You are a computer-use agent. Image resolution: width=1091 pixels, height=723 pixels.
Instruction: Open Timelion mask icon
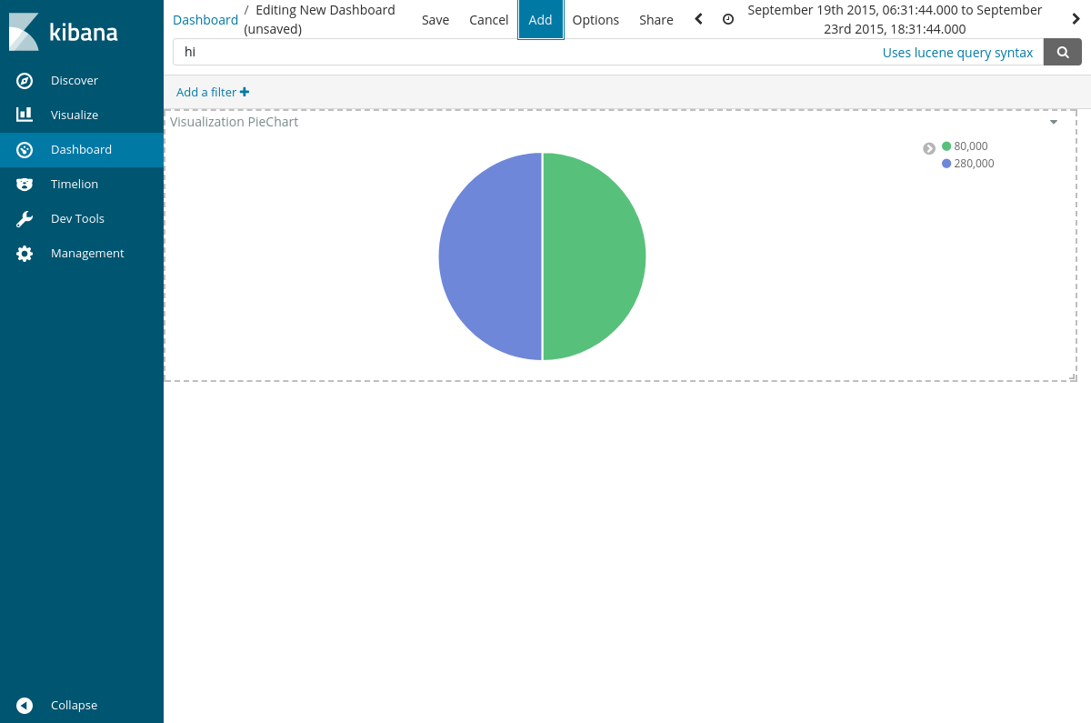25,184
